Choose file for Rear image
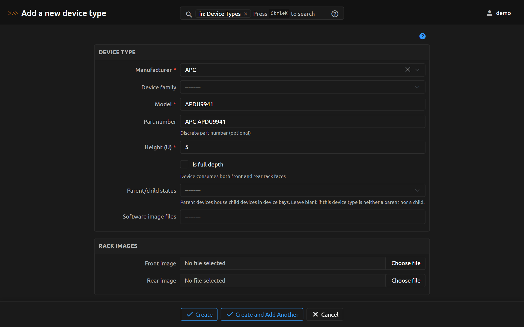Viewport: 524px width, 327px height. 406,281
